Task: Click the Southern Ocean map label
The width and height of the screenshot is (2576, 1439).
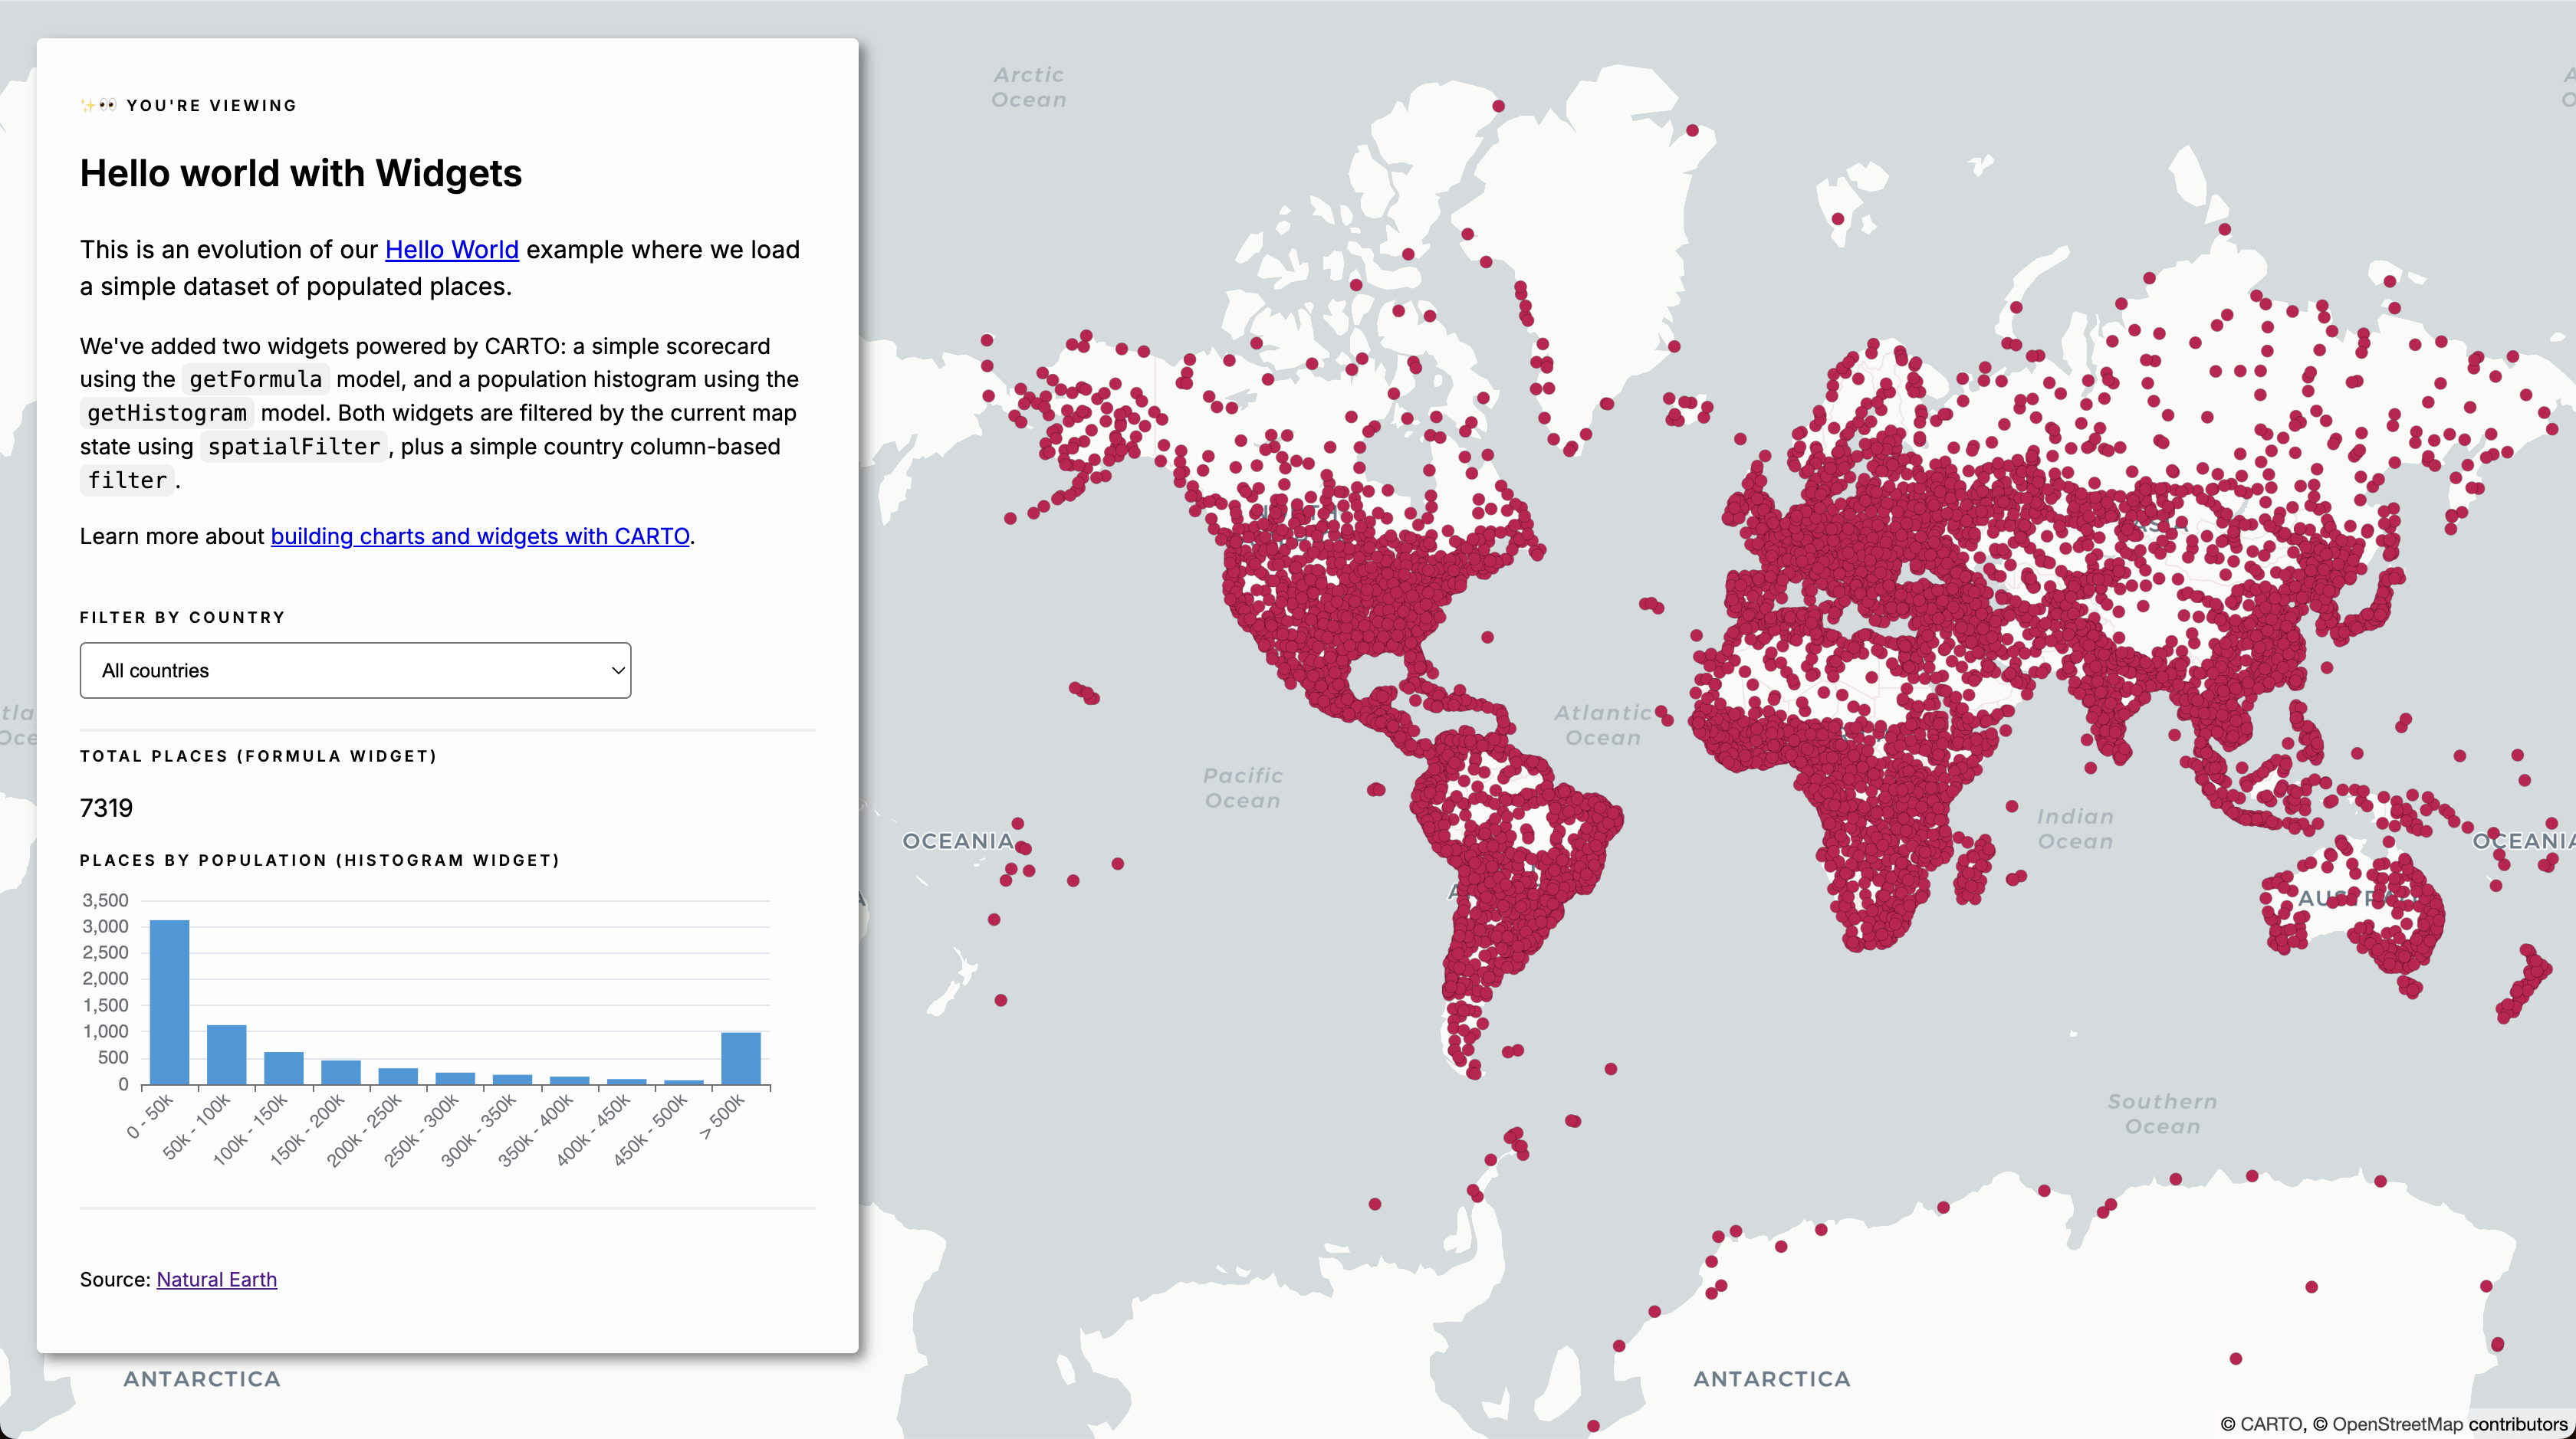Action: click(2162, 1114)
